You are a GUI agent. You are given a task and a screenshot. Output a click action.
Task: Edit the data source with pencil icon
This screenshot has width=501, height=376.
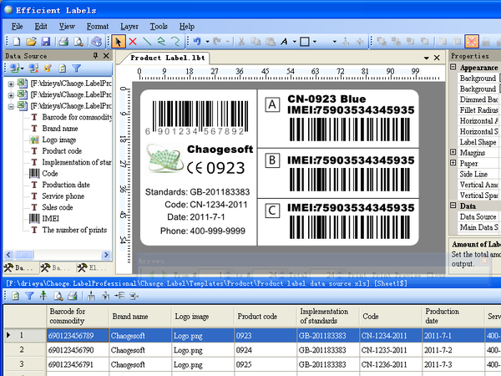48,69
